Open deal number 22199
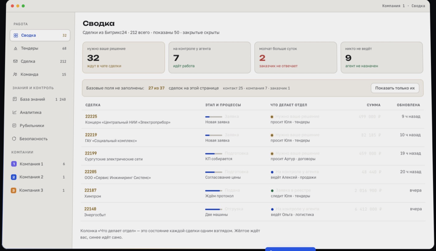This screenshot has width=436, height=251. click(91, 153)
